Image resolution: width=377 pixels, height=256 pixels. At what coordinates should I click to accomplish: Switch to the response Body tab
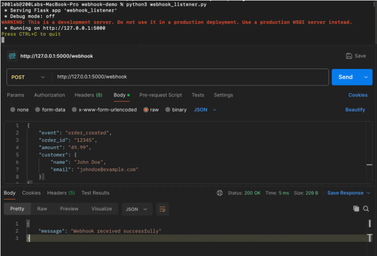10,193
